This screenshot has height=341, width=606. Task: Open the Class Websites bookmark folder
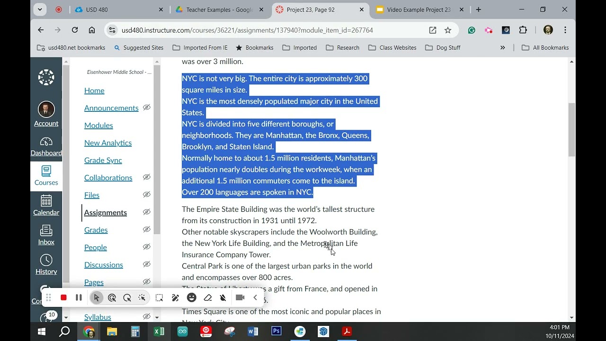tap(392, 47)
